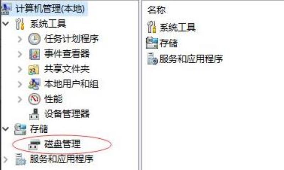Collapse the 存储 tree node

tap(6, 129)
